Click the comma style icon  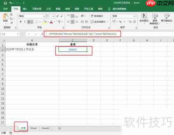tap(125, 22)
